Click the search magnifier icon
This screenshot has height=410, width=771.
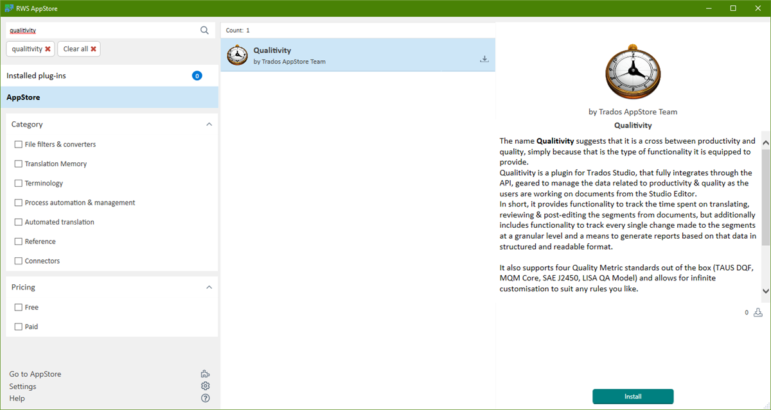click(x=204, y=30)
